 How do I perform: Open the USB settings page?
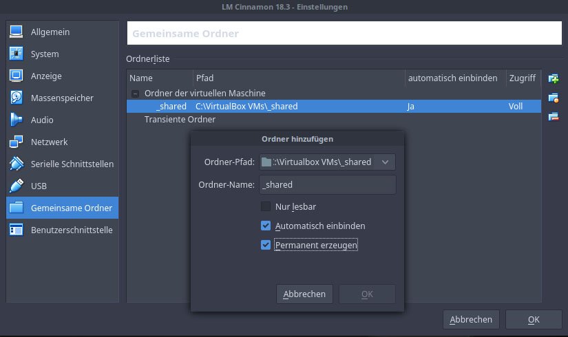(62, 186)
